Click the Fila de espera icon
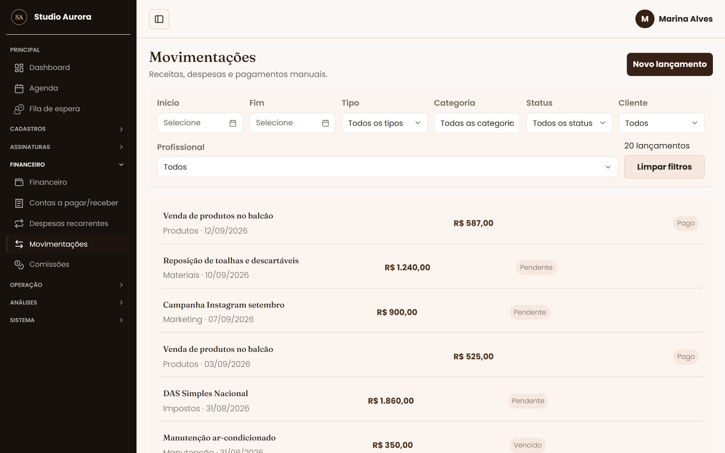 click(x=19, y=109)
